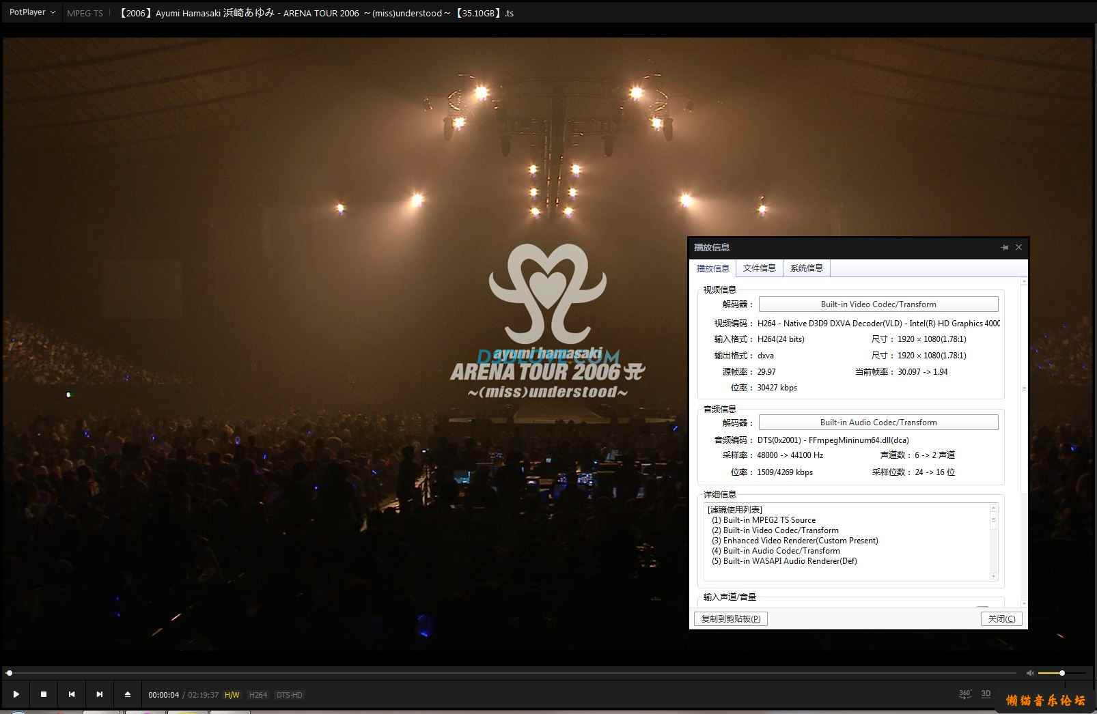Click the video title text in title bar
Screen dimensions: 1097x714
[x=316, y=13]
